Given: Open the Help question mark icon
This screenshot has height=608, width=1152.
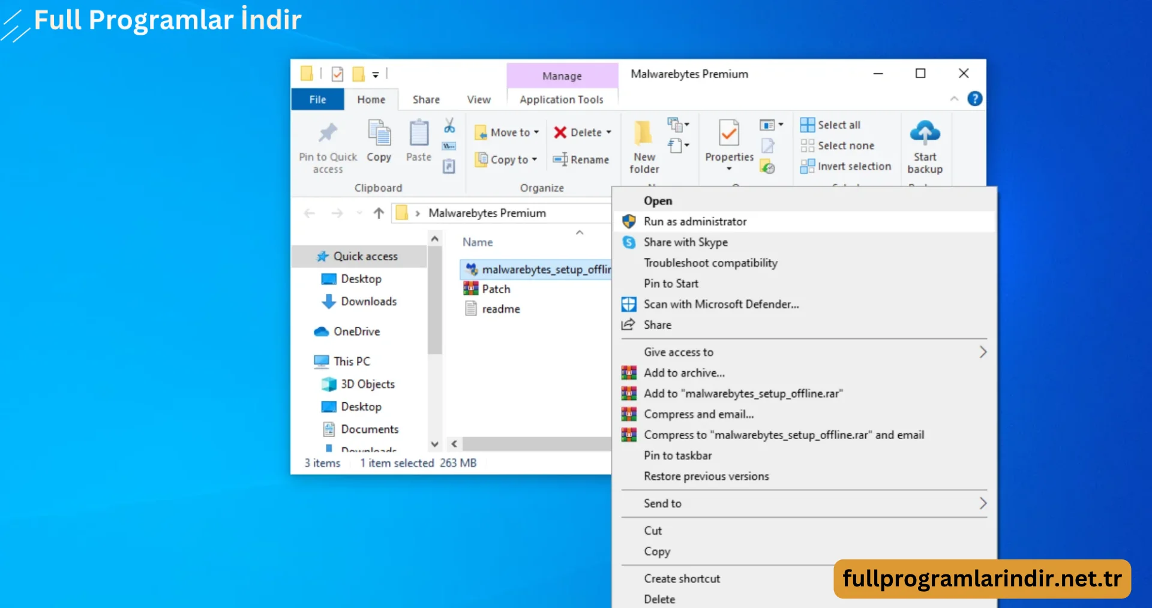Looking at the screenshot, I should point(975,98).
